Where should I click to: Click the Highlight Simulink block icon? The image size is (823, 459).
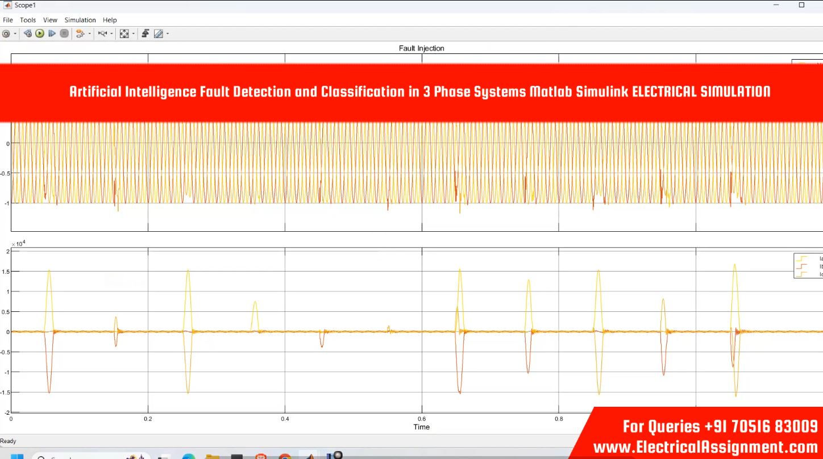(80, 34)
